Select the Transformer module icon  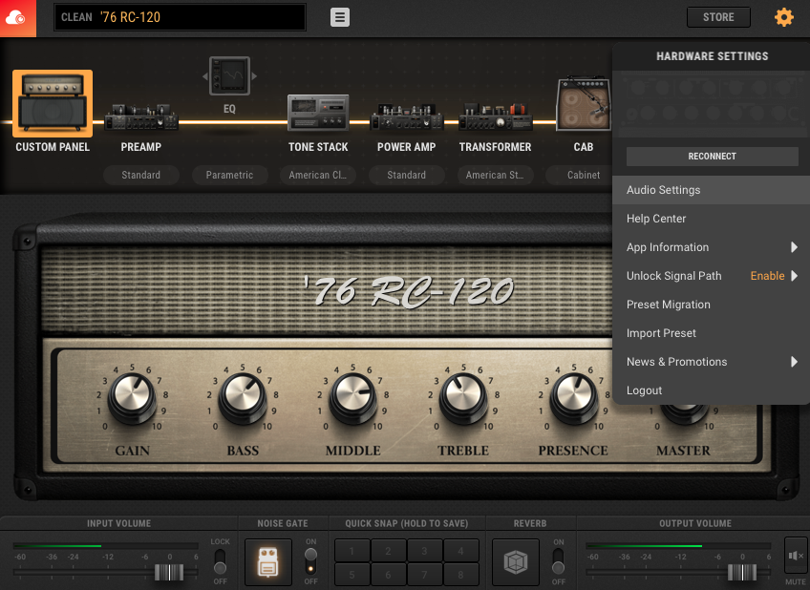point(495,116)
